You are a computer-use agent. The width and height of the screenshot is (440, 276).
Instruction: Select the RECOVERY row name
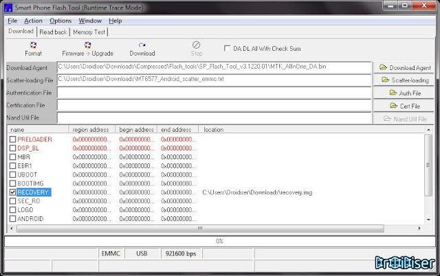coord(33,192)
